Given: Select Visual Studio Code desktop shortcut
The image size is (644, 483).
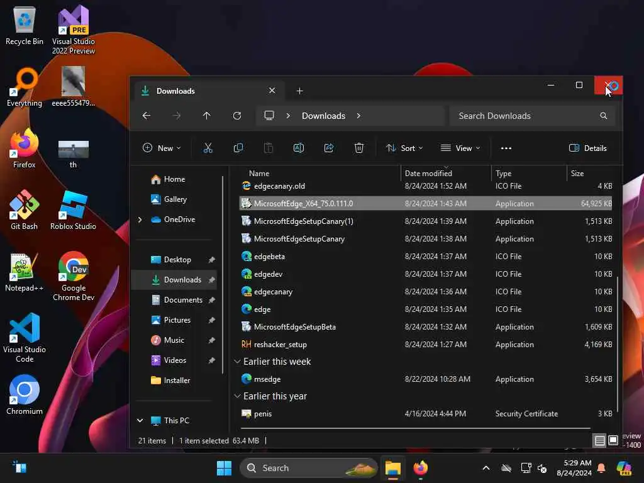Looking at the screenshot, I should 25,338.
